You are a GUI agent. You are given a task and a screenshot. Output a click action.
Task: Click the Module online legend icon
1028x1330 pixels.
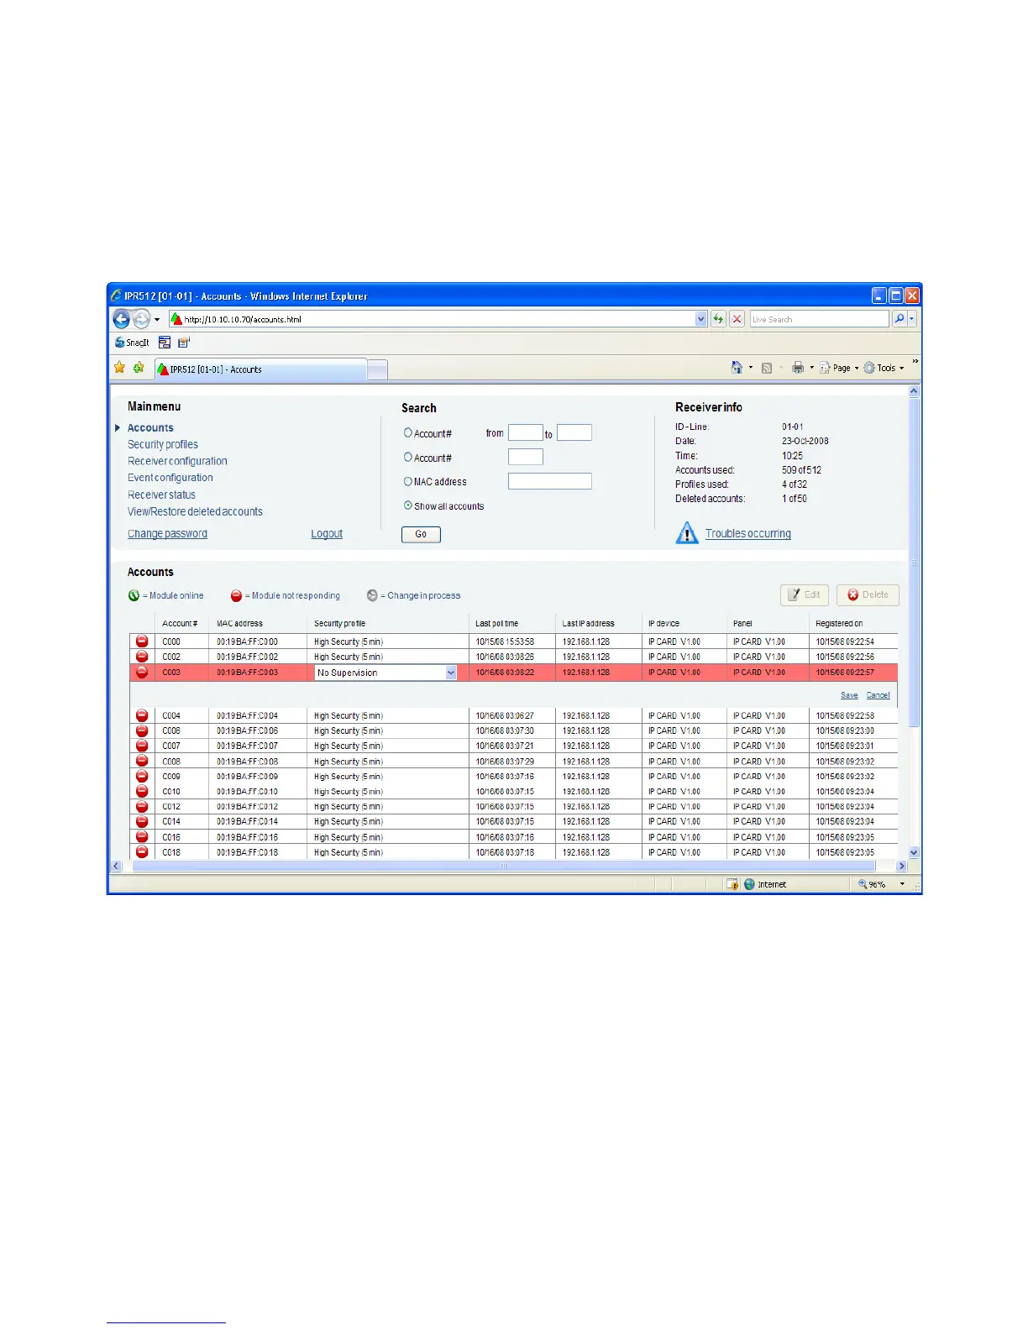point(134,595)
